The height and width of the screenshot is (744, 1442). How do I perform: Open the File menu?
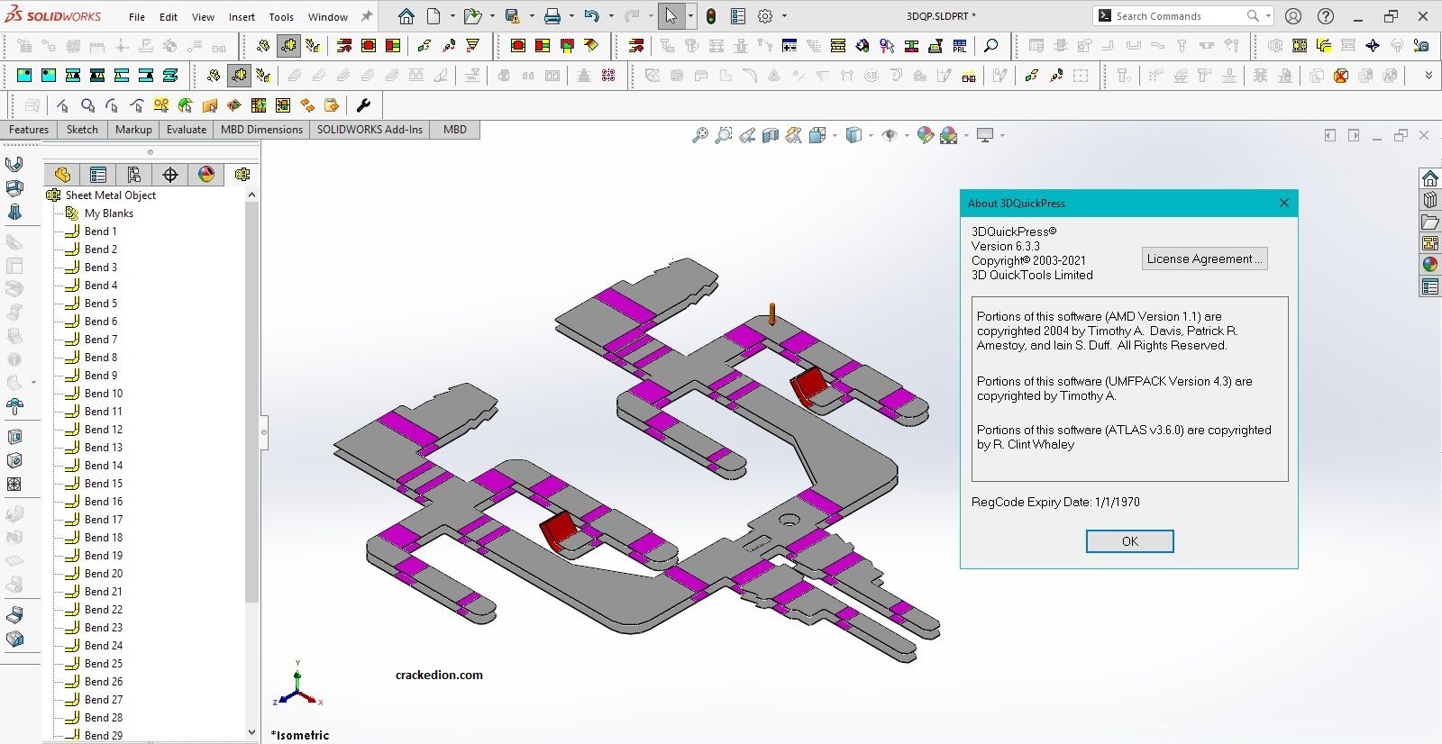[x=137, y=17]
